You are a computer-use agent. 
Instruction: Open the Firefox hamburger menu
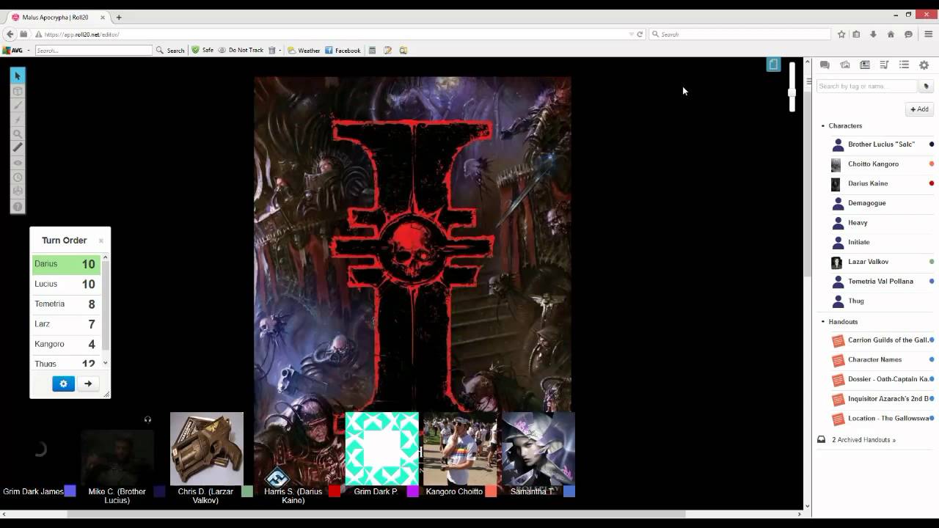pyautogui.click(x=928, y=34)
